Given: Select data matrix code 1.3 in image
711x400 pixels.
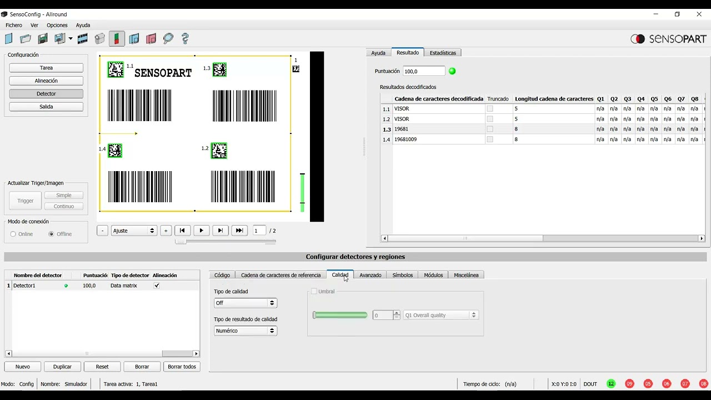Looking at the screenshot, I should click(x=219, y=69).
